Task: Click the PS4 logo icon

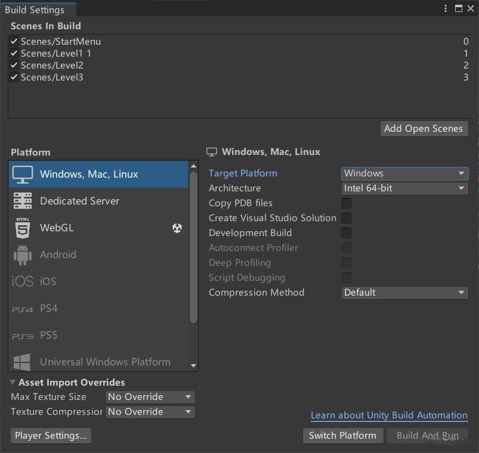Action: point(22,310)
